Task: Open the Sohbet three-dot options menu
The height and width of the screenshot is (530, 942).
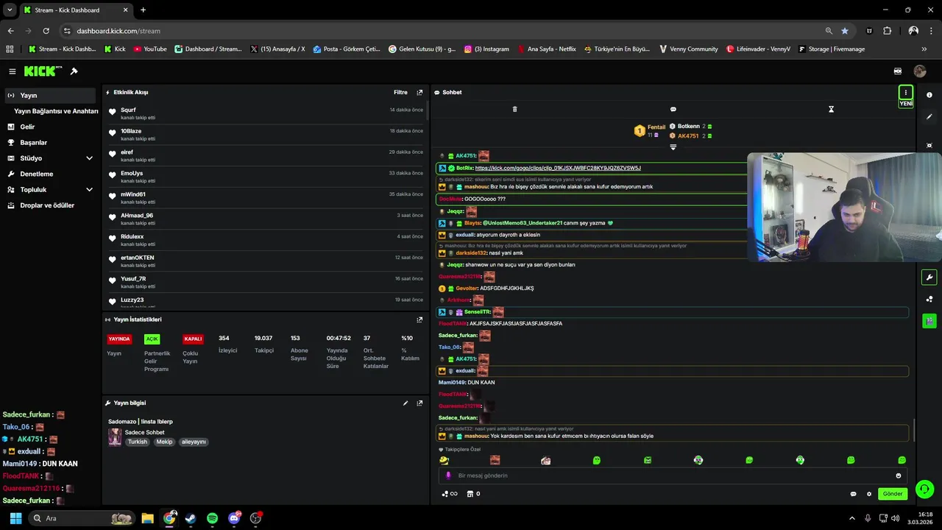Action: coord(906,93)
